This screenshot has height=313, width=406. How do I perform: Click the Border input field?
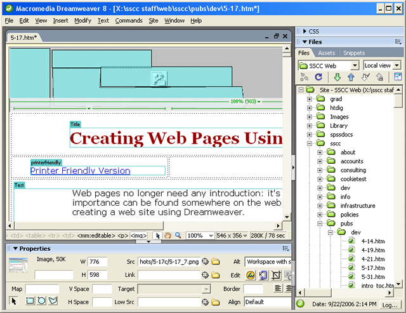253,289
